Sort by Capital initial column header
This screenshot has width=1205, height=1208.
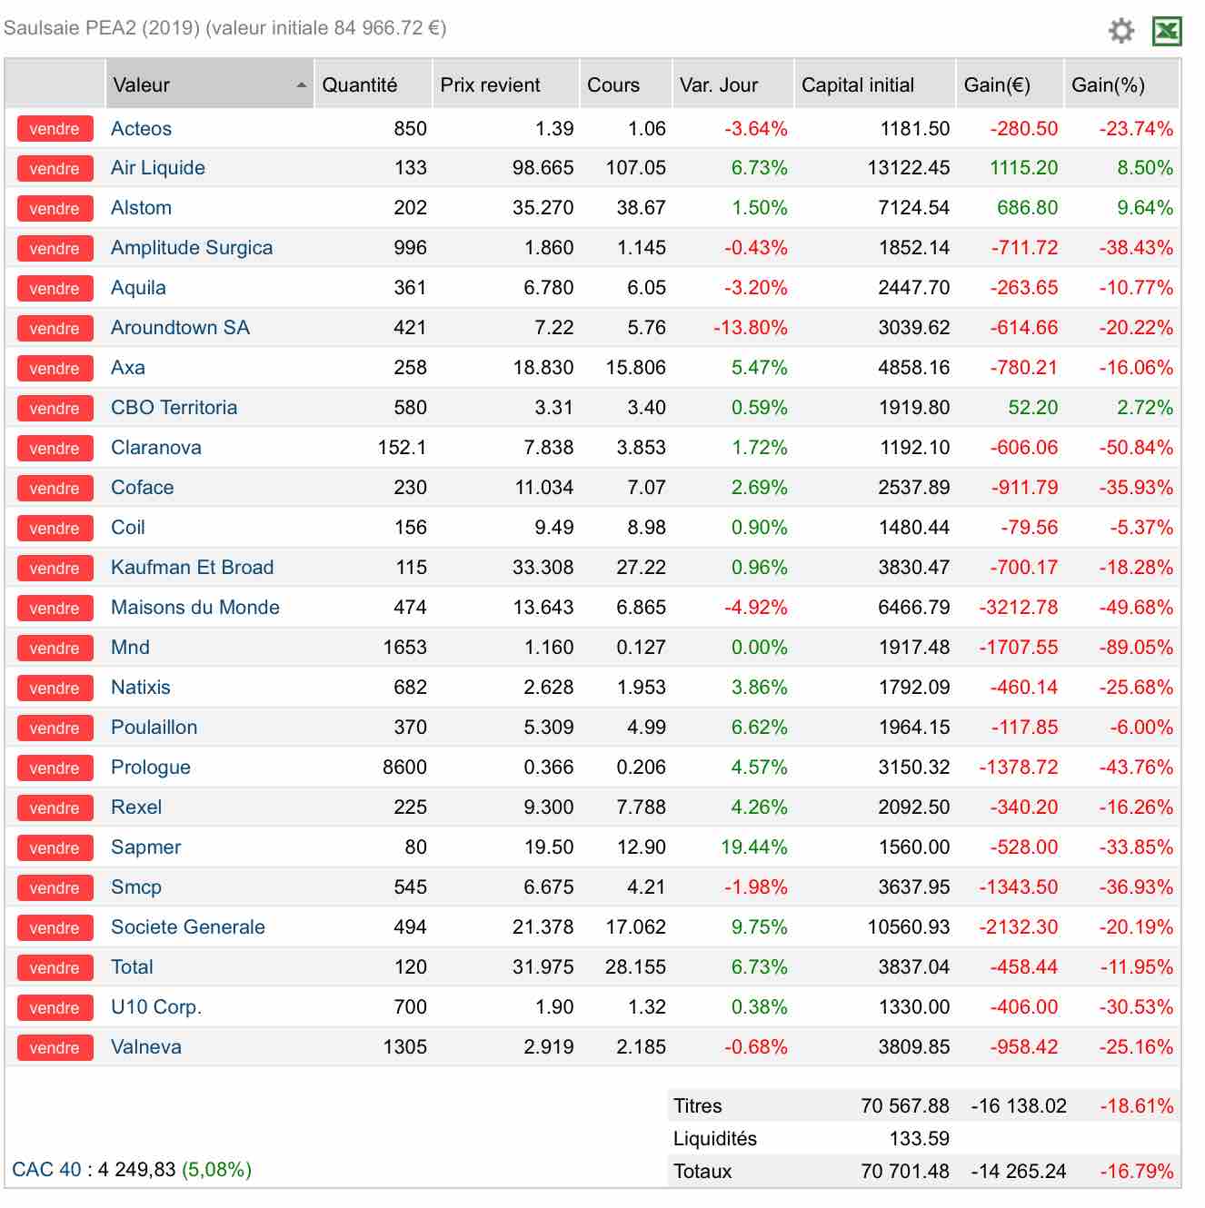coord(874,84)
